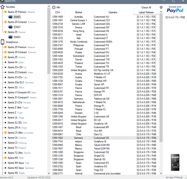Select Xperia Z3+/Z4 Ivy in tree
Viewport: 187px width, 179px height.
(x=17, y=67)
